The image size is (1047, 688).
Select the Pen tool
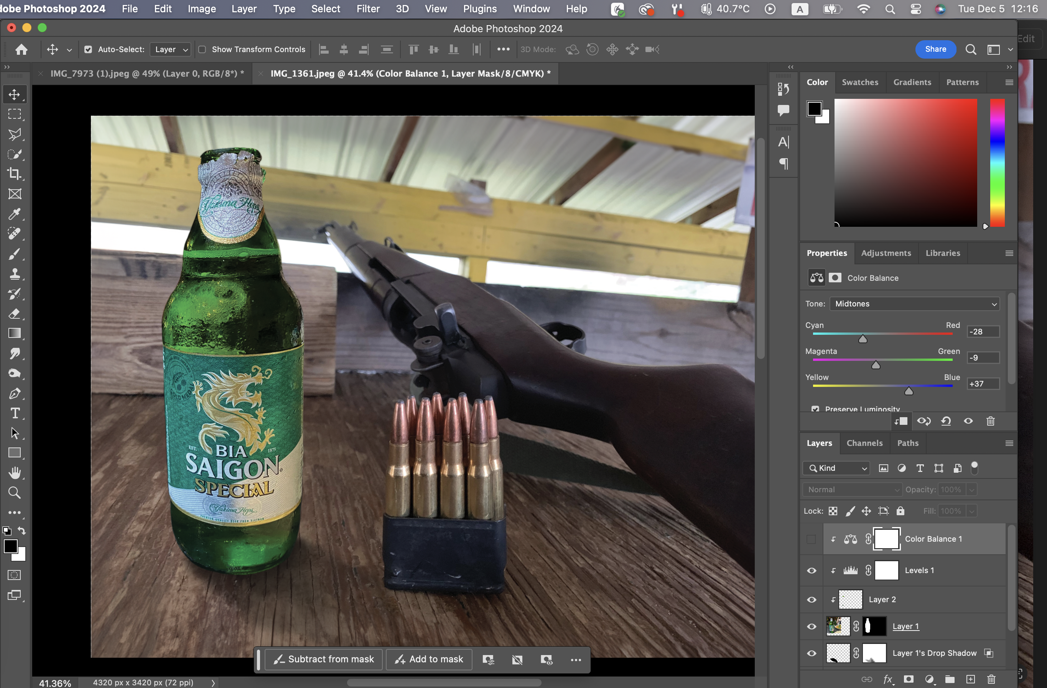click(15, 393)
